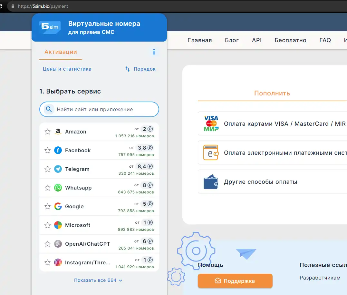Click the '1 053 216 номеров' count
Screen dimensions: 347x295
(x=134, y=136)
